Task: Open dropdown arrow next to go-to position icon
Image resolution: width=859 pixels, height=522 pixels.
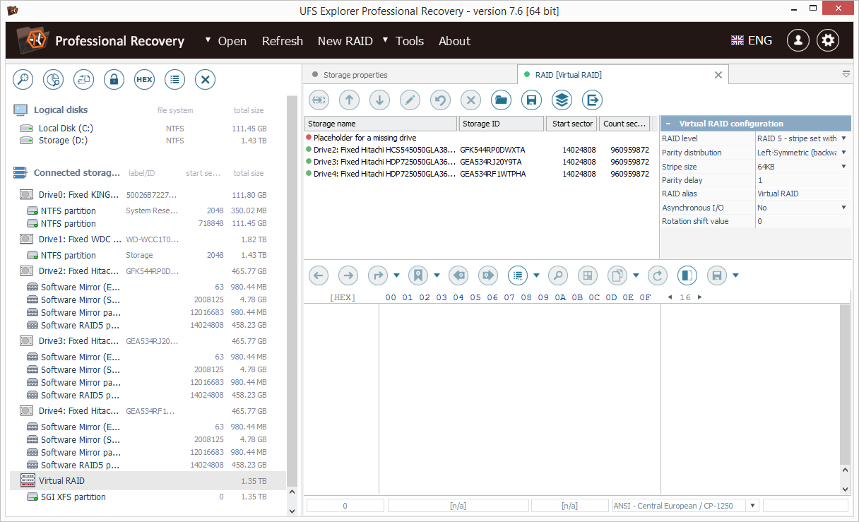Action: coord(396,275)
